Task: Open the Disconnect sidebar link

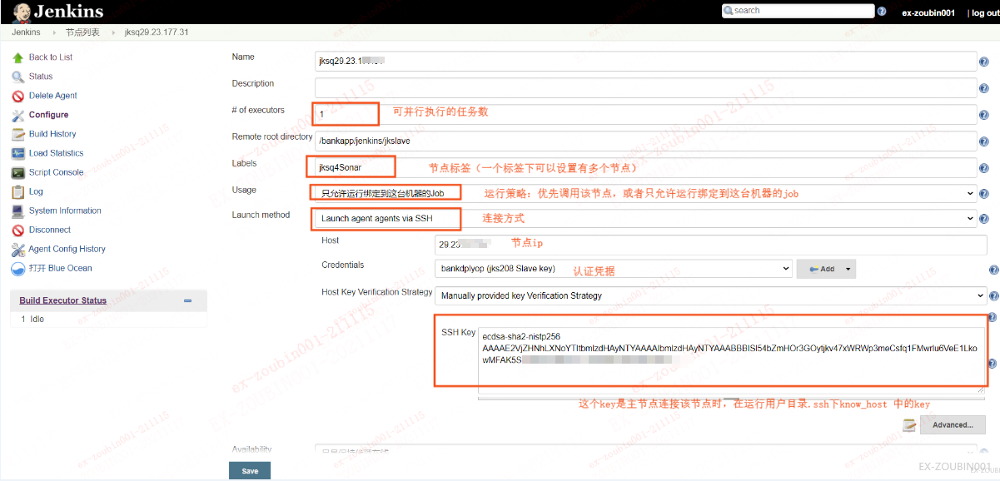Action: pyautogui.click(x=50, y=230)
